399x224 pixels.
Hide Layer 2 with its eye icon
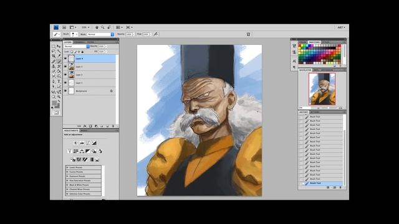[65, 75]
